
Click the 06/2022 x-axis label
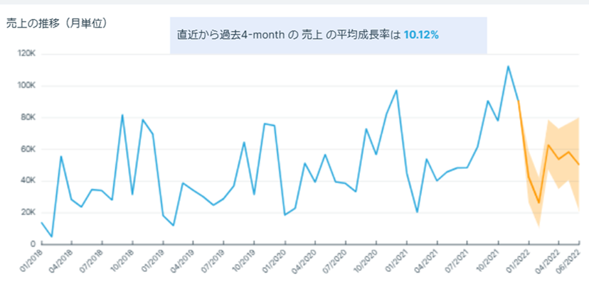pos(568,261)
